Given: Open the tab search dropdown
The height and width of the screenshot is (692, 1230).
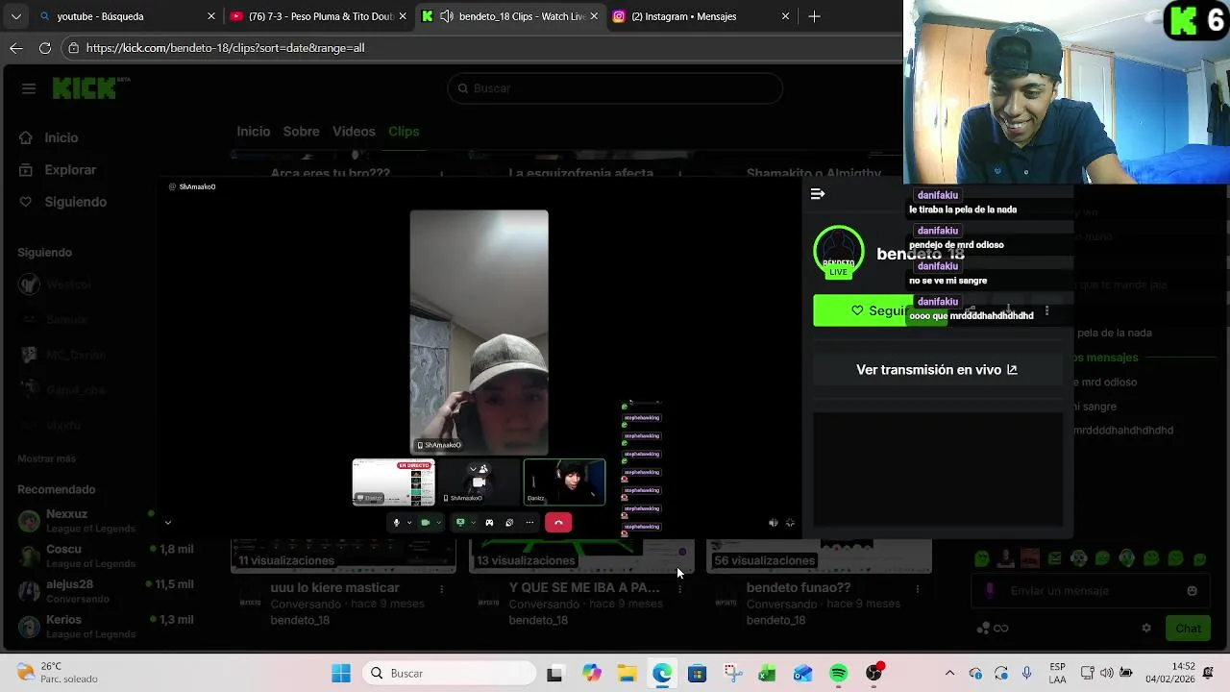Looking at the screenshot, I should pyautogui.click(x=15, y=16).
